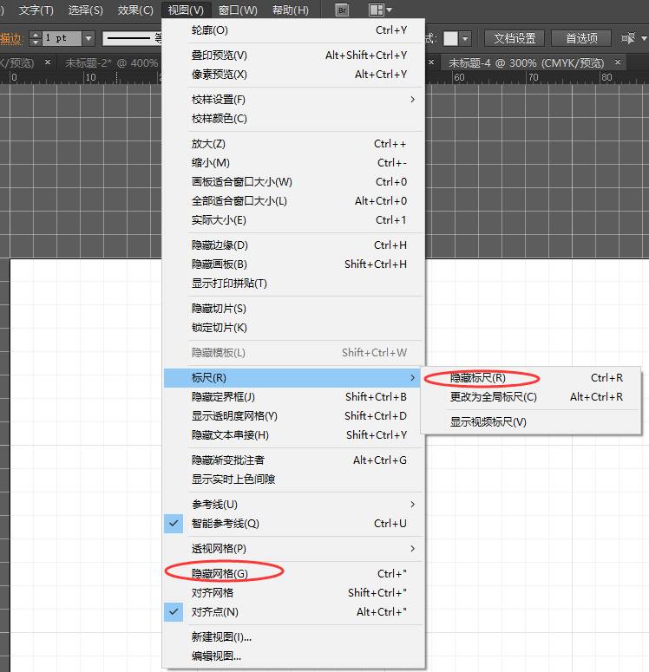Choose 隐藏网格(G)
This screenshot has width=649, height=672.
294,574
